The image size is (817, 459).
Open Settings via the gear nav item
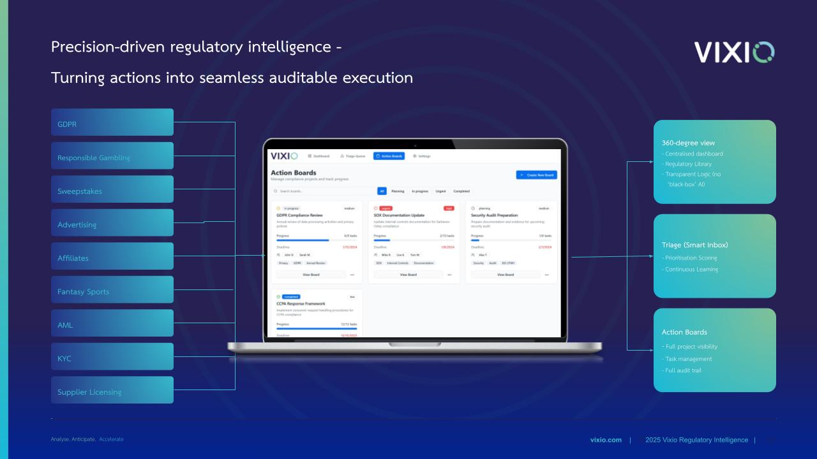click(x=421, y=156)
